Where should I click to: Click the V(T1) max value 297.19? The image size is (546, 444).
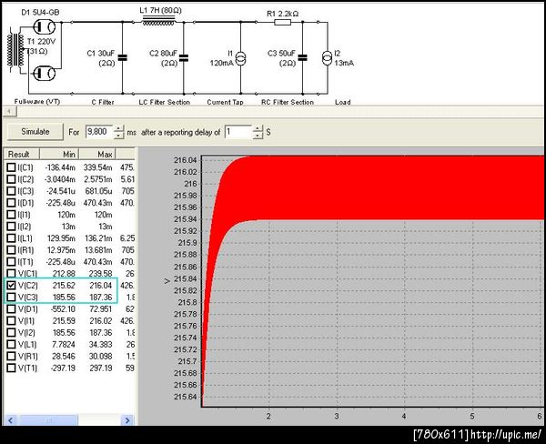[101, 368]
